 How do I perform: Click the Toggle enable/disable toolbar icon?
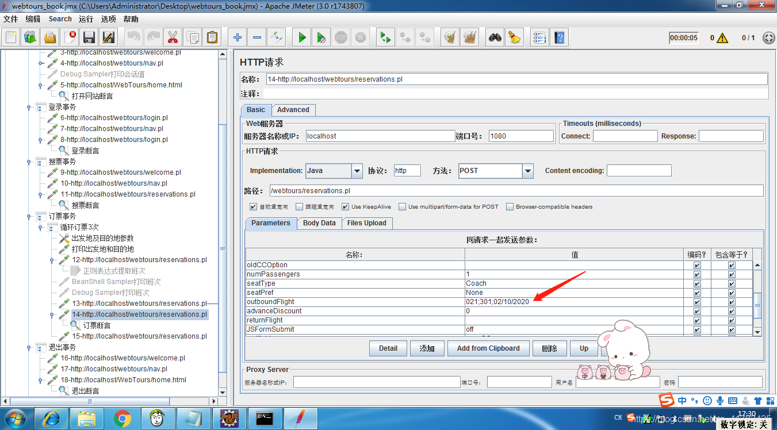[x=277, y=38]
